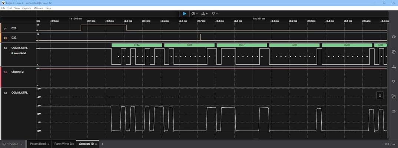Click the add timing marker toolbar button

[204, 13]
